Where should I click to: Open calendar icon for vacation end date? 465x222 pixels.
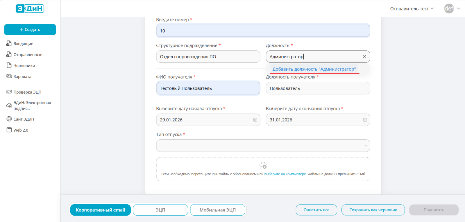(x=365, y=120)
